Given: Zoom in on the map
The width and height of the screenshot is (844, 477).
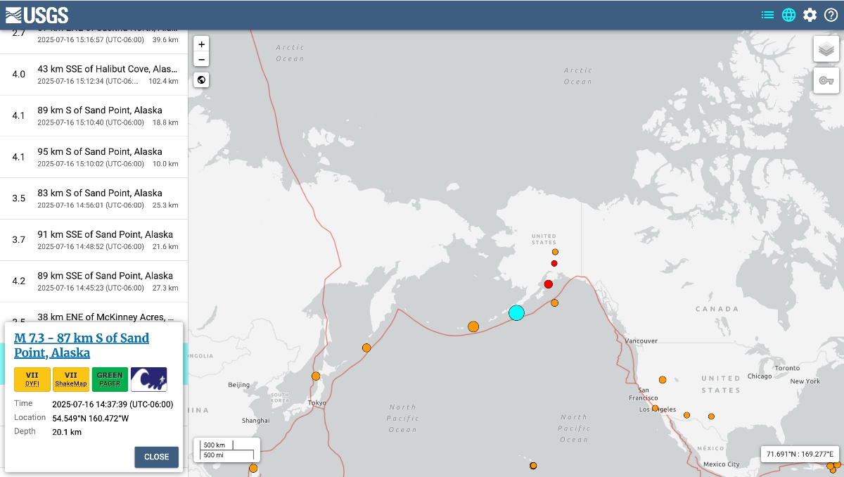Looking at the screenshot, I should 202,44.
